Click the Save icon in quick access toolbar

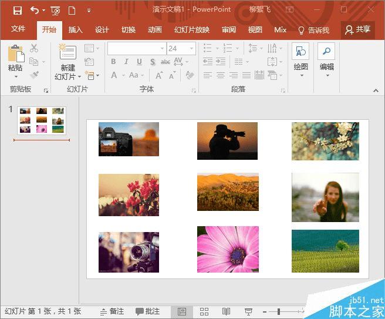tap(17, 10)
